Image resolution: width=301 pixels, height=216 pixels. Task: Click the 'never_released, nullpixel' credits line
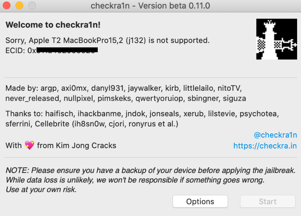(x=126, y=98)
